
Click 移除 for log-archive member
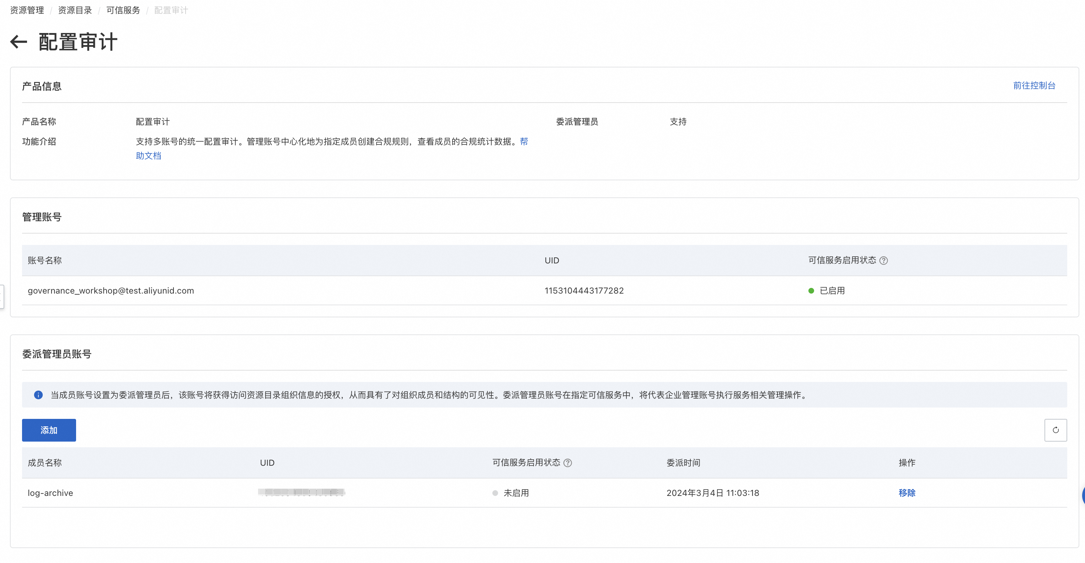coord(907,492)
